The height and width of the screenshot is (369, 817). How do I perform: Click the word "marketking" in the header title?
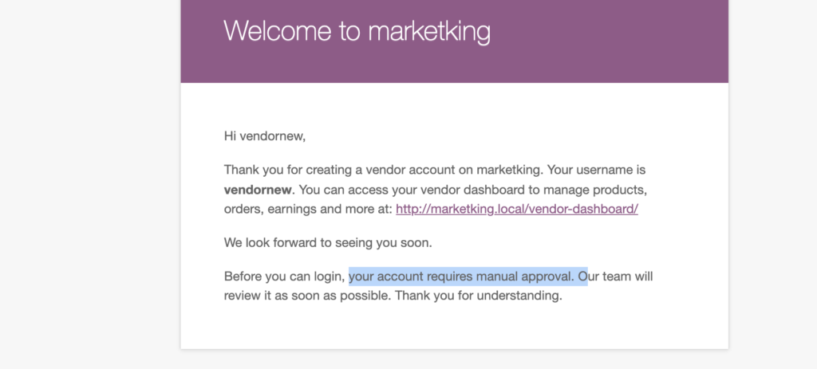pos(428,31)
